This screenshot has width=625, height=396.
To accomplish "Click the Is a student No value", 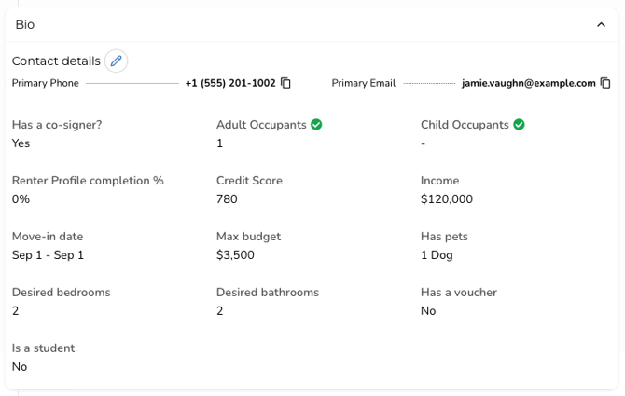I will point(20,367).
